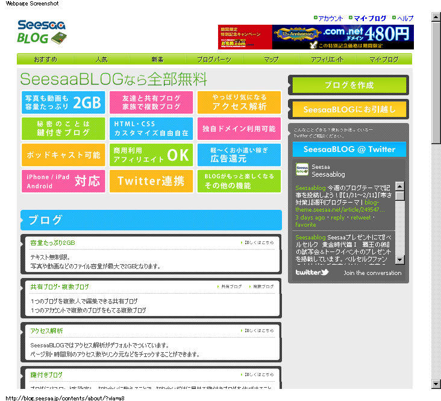Click the アクセス解析 orange tile
441x401 pixels.
click(239, 103)
